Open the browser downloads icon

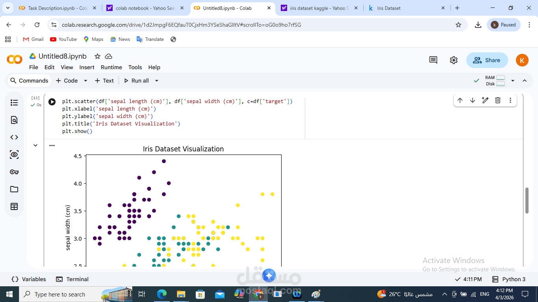point(478,25)
